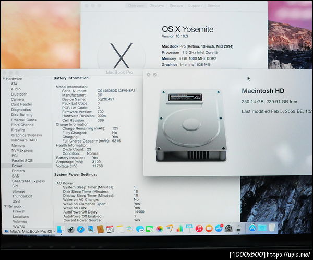This screenshot has height=260, width=313.
Task: Open iTunes red music note icon
Action: click(x=199, y=228)
